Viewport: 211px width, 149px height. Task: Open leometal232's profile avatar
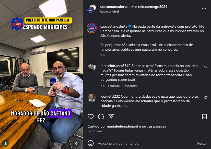tap(92, 98)
